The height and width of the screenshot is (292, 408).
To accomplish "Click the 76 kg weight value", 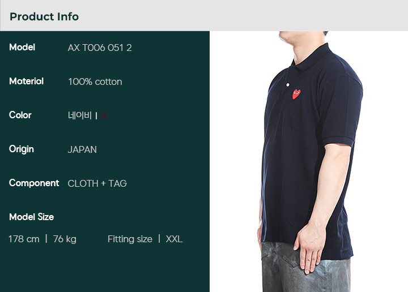I will 65,239.
